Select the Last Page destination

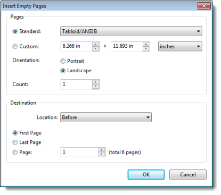tap(15, 142)
